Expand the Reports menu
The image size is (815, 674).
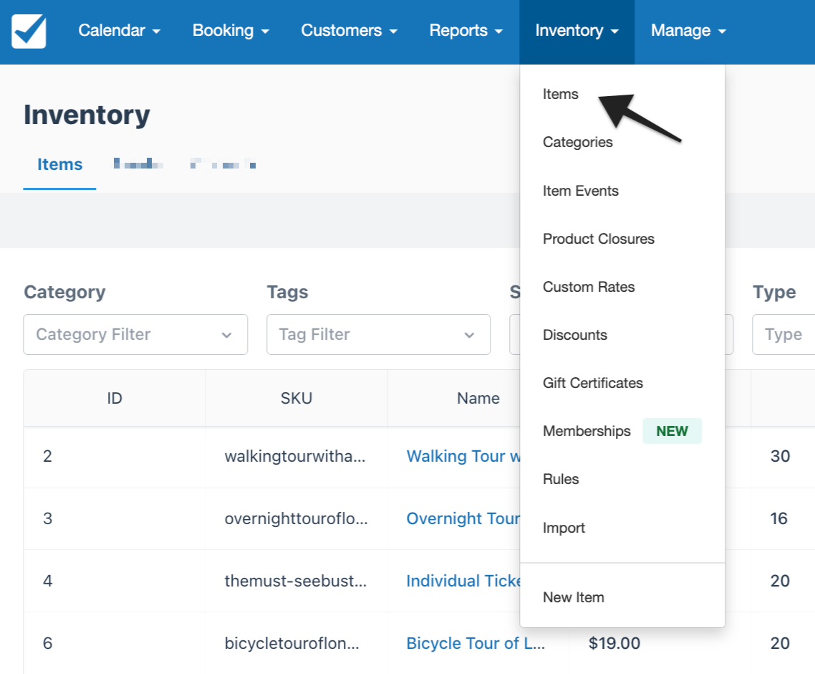466,31
